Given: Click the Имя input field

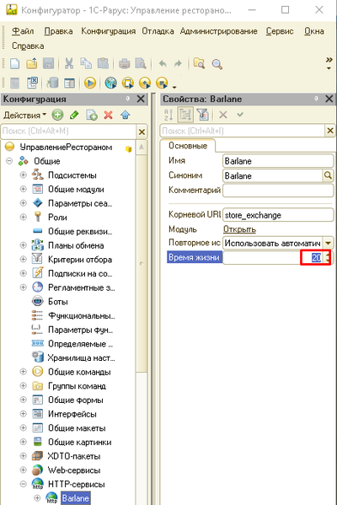Looking at the screenshot, I should coord(278,161).
